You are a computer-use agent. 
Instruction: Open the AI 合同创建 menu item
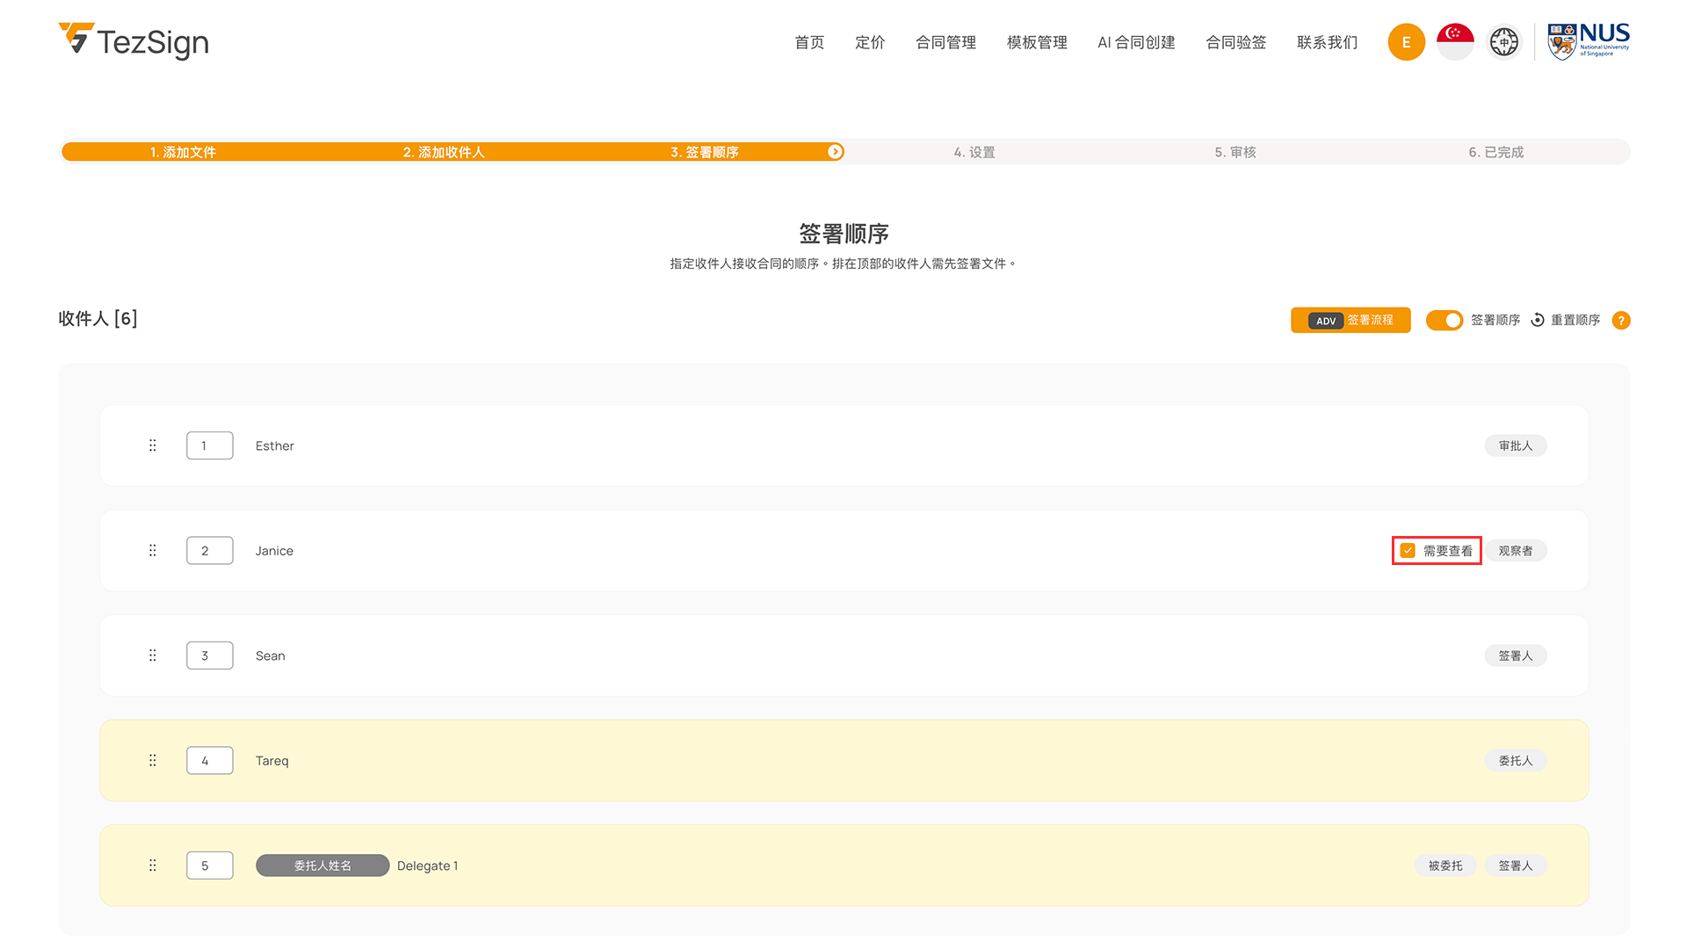[x=1136, y=42]
